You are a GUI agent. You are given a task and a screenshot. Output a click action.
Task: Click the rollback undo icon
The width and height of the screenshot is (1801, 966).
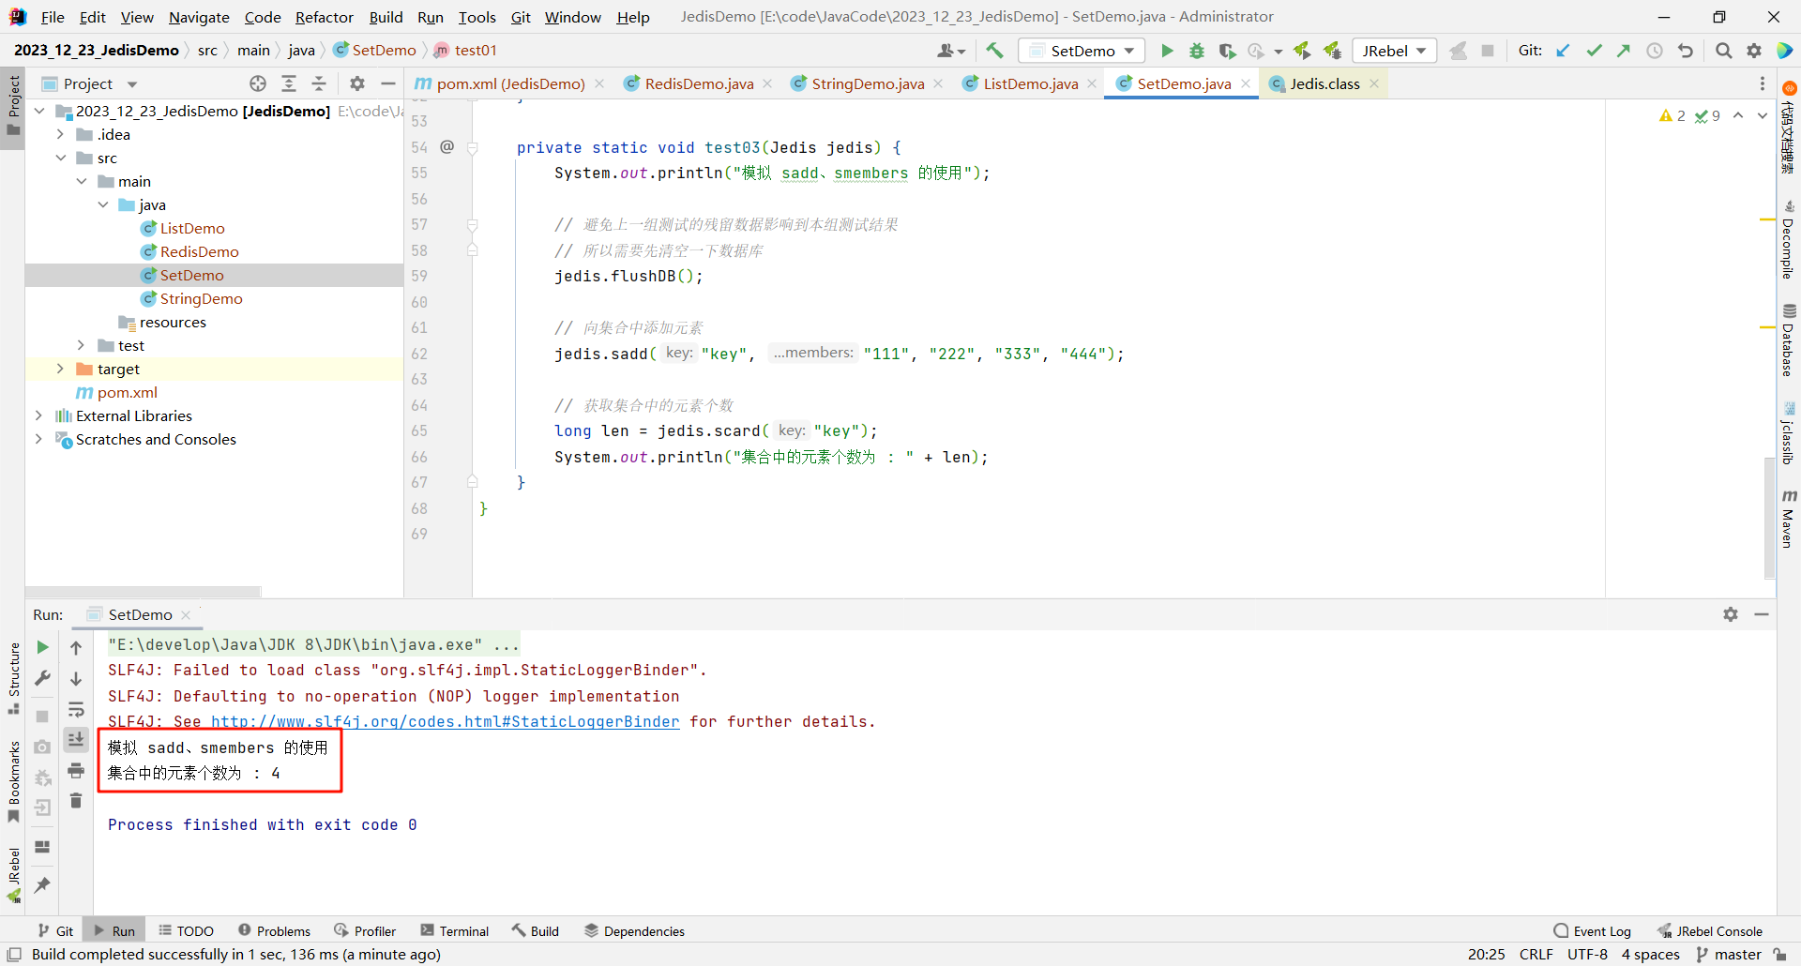1686,51
